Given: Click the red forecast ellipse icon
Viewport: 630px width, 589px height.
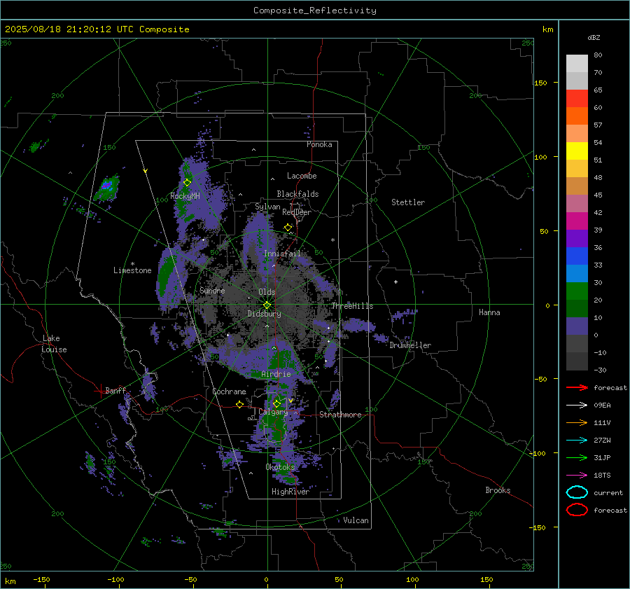Looking at the screenshot, I should 577,510.
